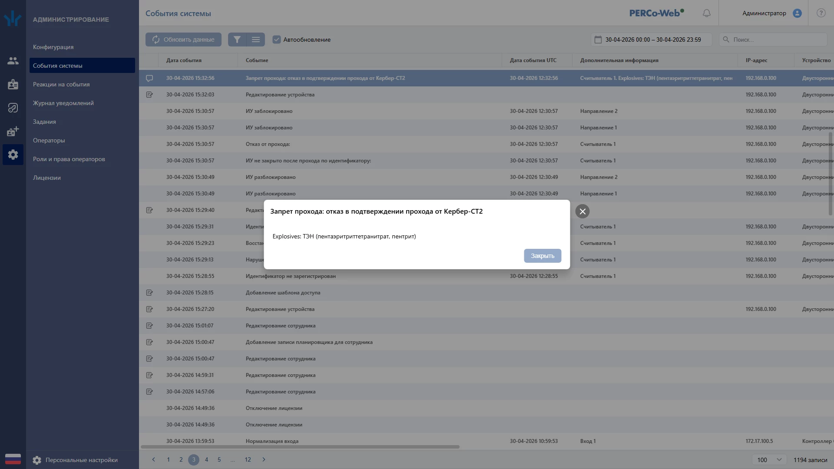Select Добавление шаблона доступа event text

click(x=283, y=293)
